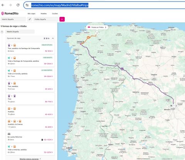Screen dimensions: 185x160
Task: Click the MÁS BARATO badge
Action: tap(48, 58)
